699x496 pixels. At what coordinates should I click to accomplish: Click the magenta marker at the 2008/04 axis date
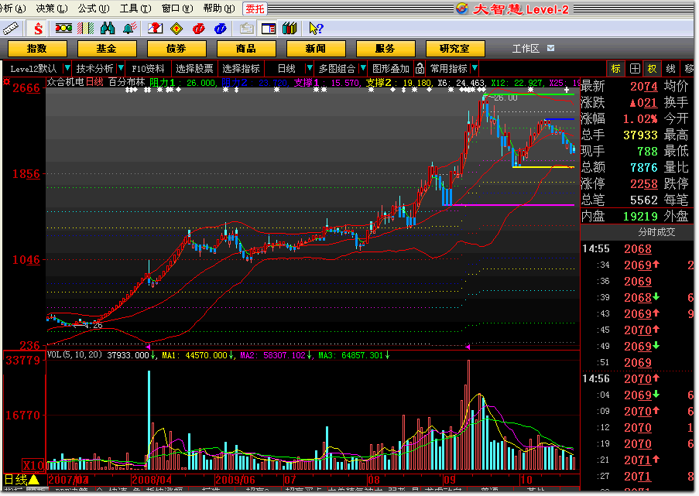(x=149, y=346)
